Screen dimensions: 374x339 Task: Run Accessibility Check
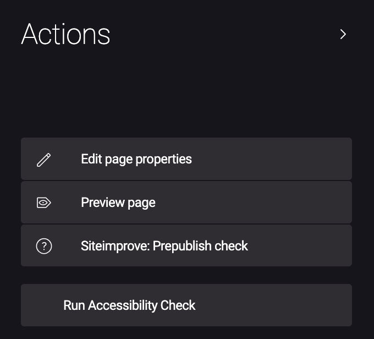point(186,305)
